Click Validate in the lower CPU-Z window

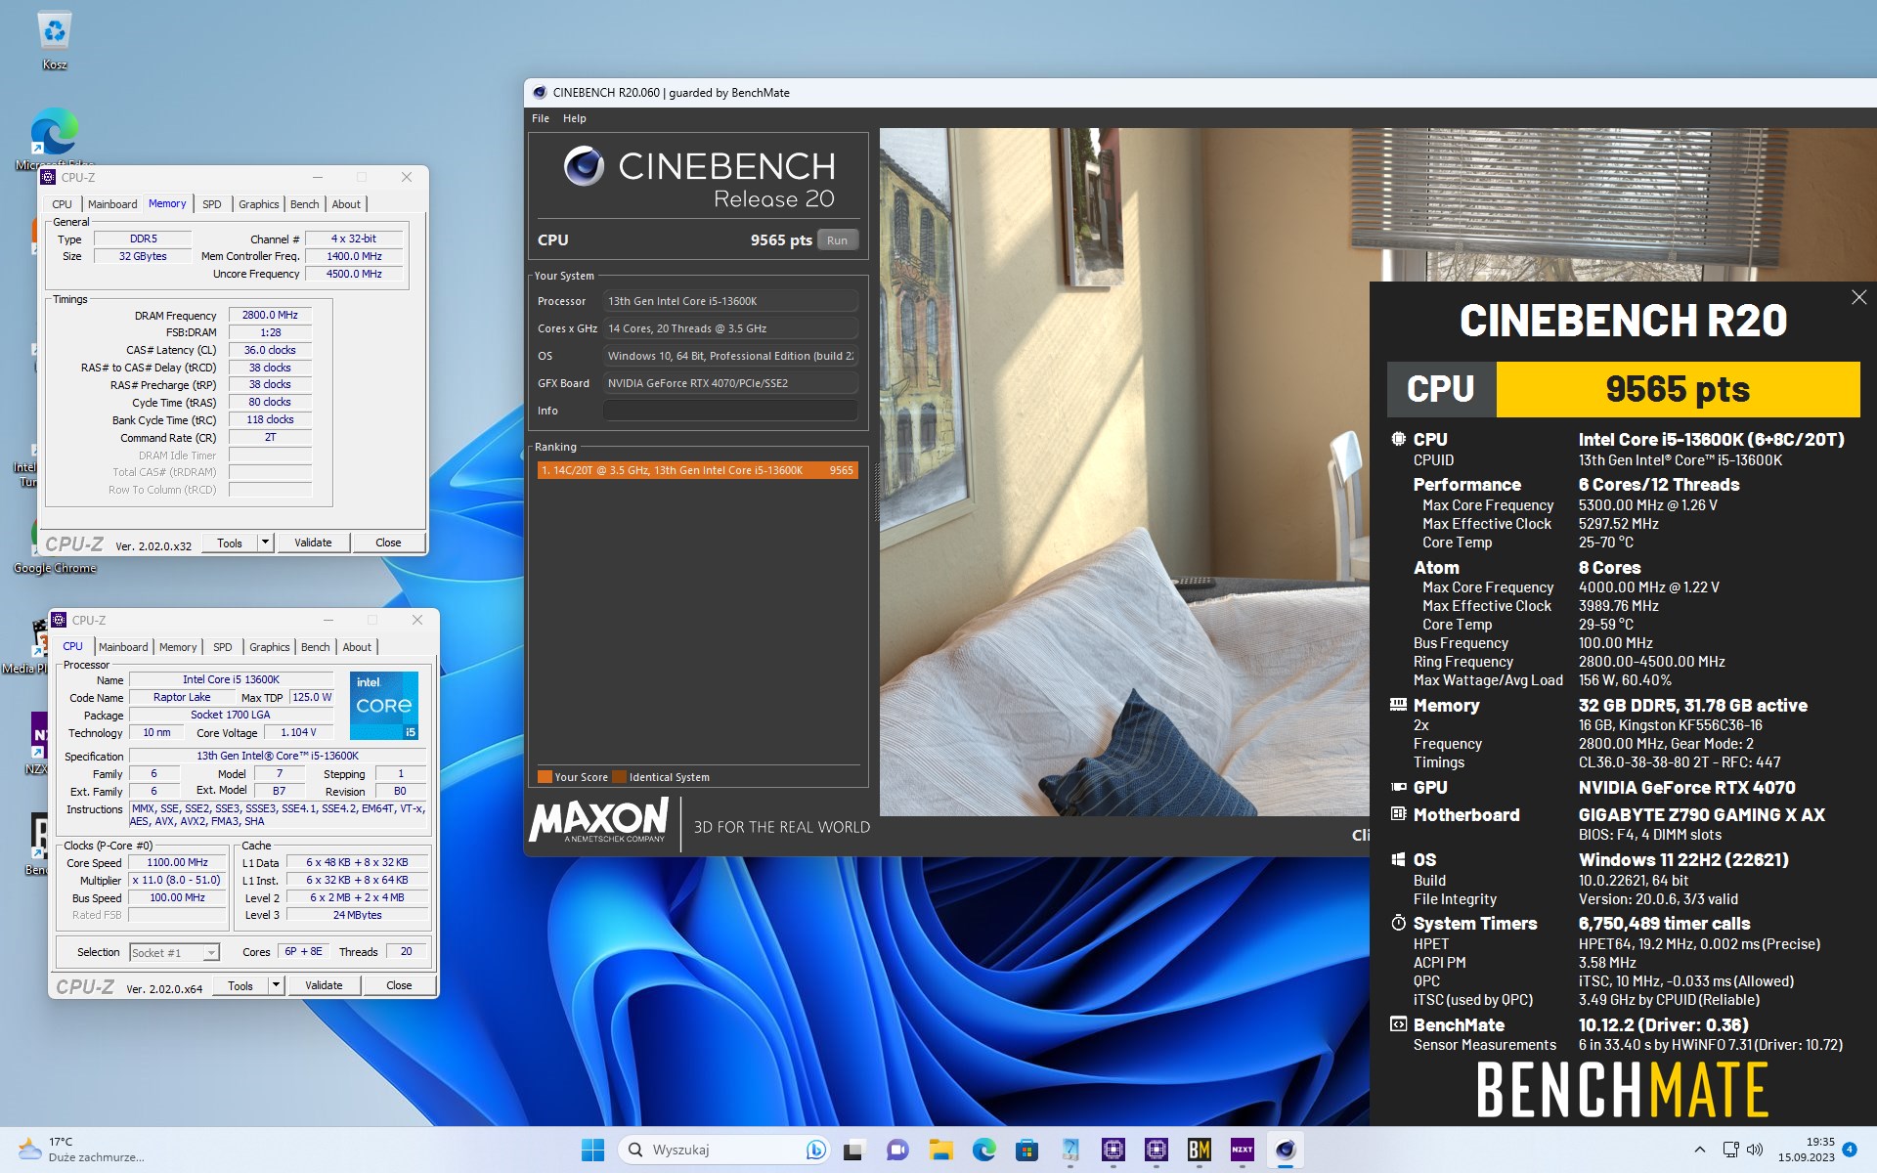click(324, 985)
